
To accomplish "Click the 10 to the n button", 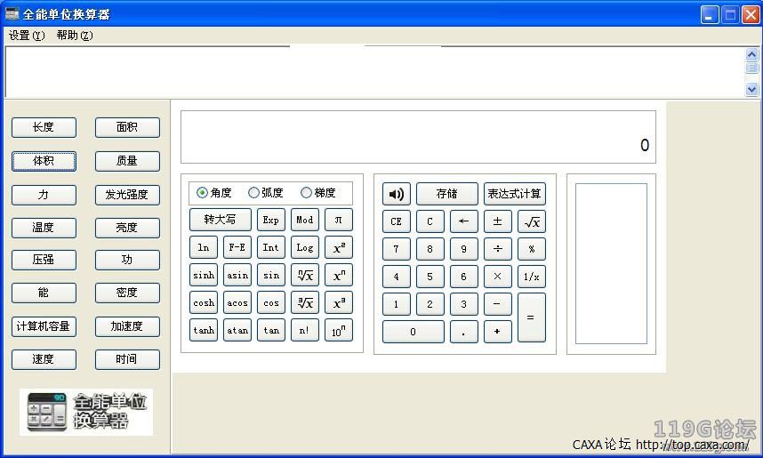I will tap(338, 331).
